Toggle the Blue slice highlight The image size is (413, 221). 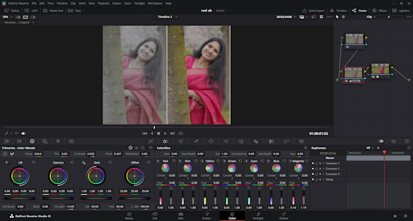point(268,161)
